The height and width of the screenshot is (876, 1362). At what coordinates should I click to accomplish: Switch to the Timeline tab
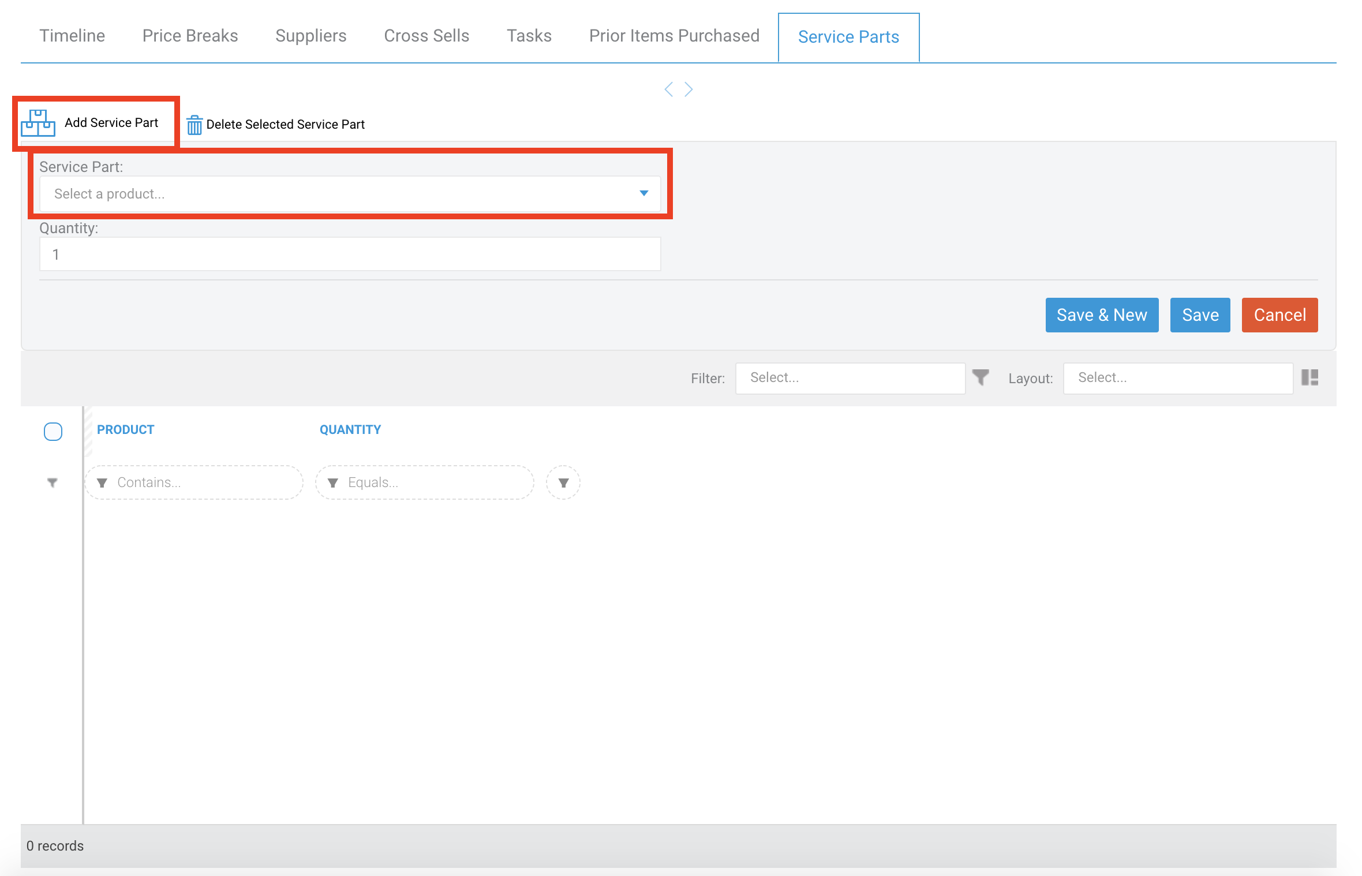point(72,36)
